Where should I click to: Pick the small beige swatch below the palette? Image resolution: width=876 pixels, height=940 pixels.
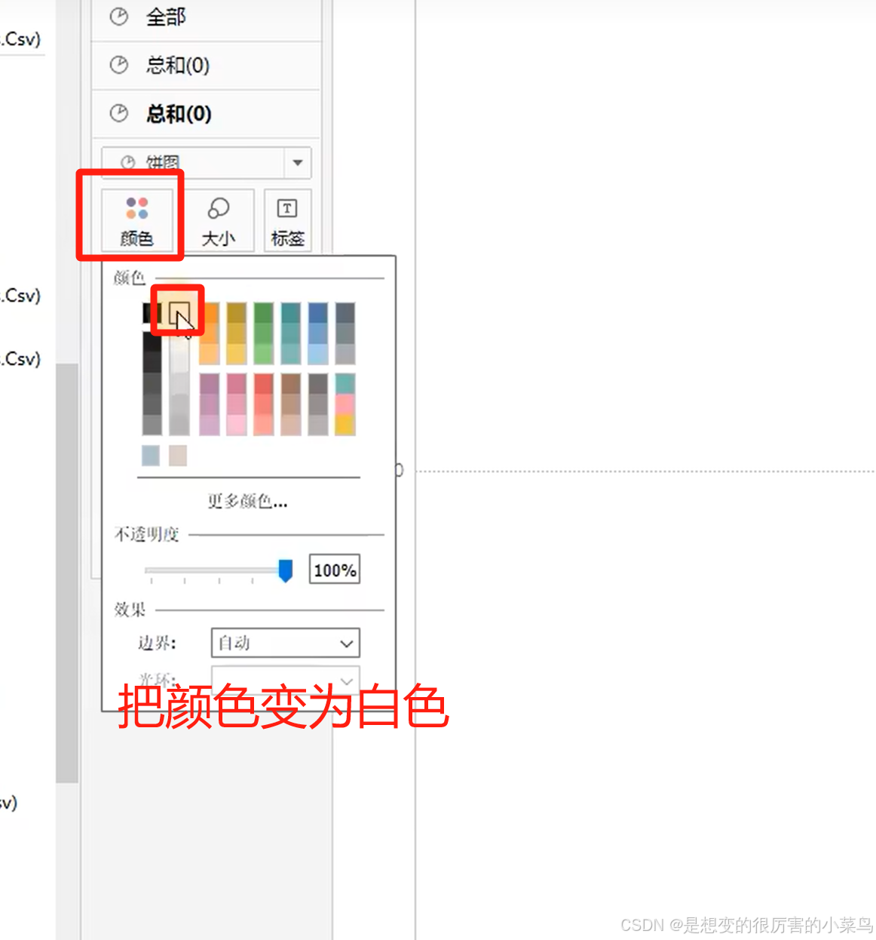click(x=178, y=456)
